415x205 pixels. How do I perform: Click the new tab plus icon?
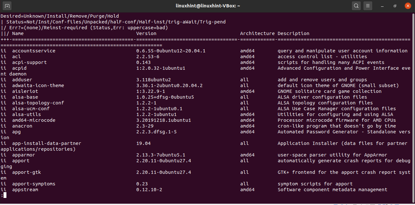[7, 5]
